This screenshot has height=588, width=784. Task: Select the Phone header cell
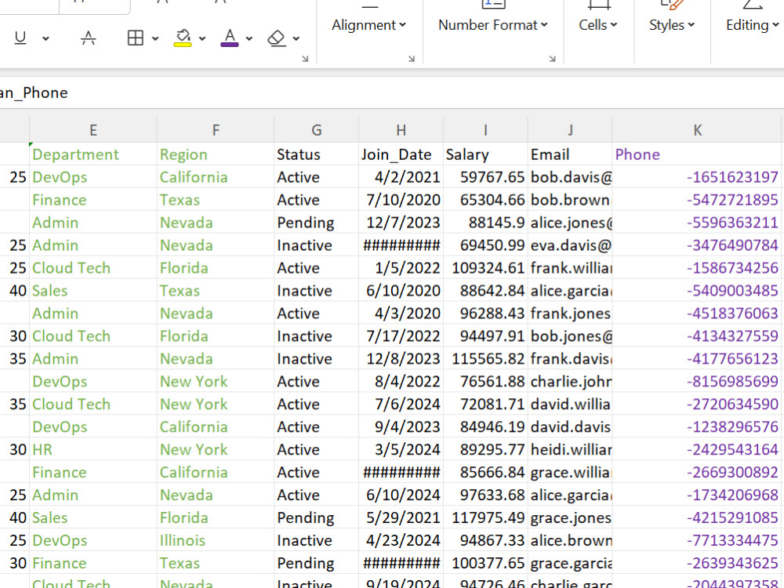pos(697,154)
